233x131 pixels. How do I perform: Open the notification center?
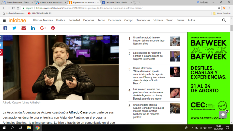227,128
